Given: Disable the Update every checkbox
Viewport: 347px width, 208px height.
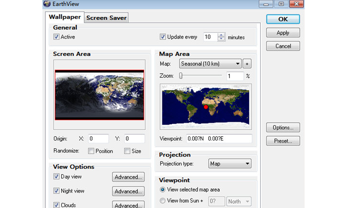Looking at the screenshot, I should tap(163, 37).
